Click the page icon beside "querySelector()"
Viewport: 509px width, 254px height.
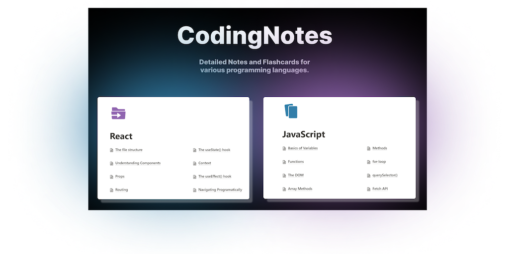369,175
